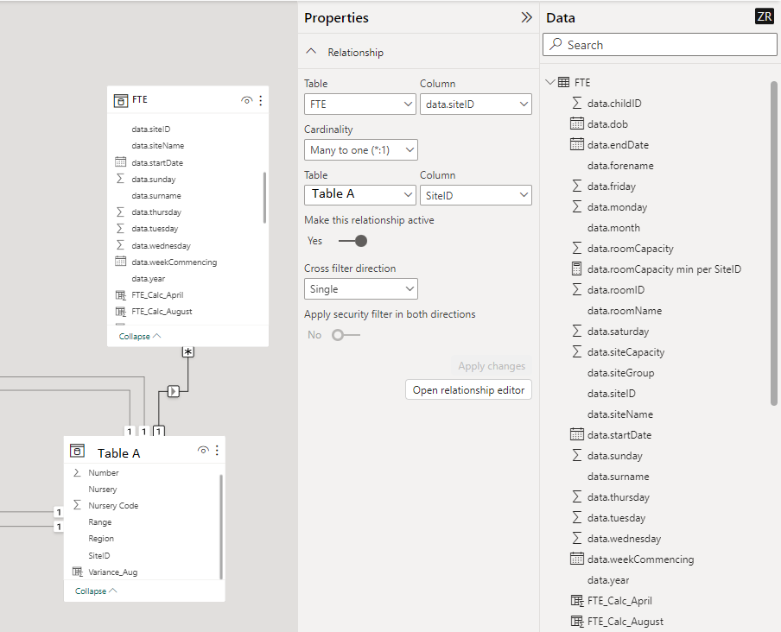Click the search magnifier icon in Data pane
The image size is (781, 632).
(x=556, y=44)
